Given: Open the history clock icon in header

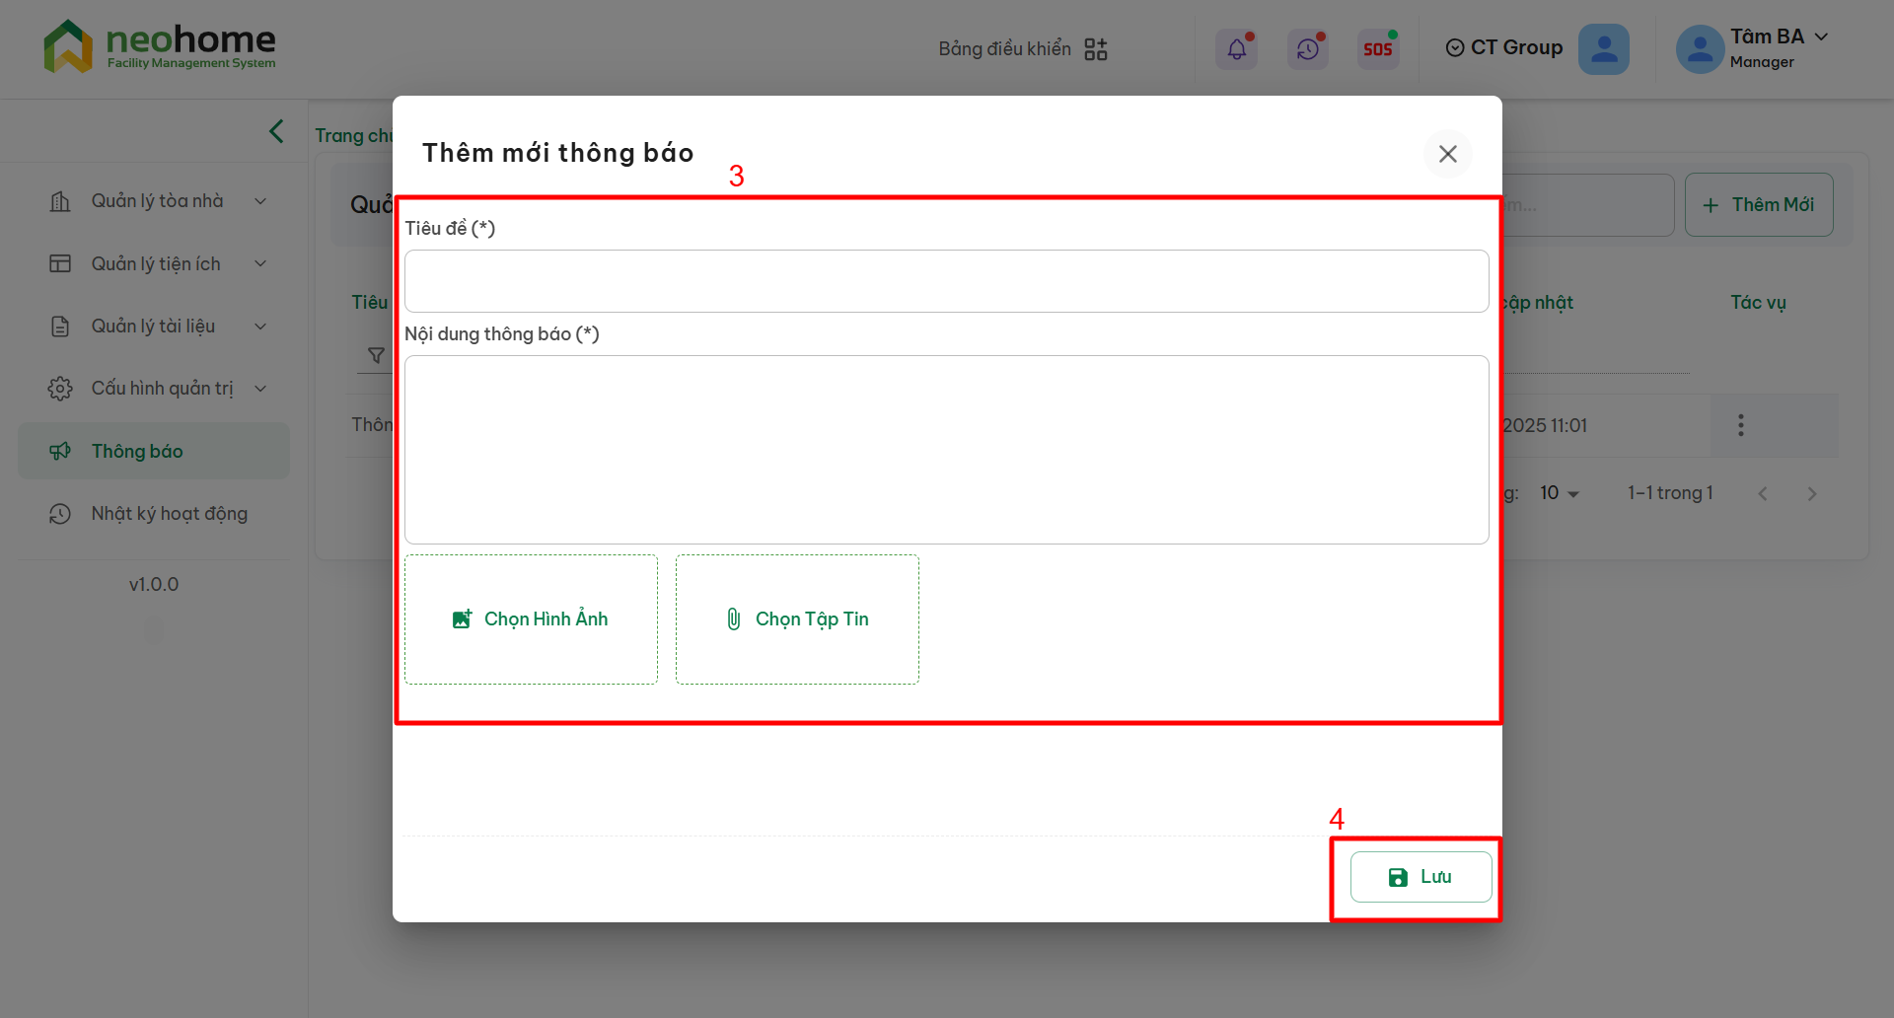Looking at the screenshot, I should [1307, 48].
